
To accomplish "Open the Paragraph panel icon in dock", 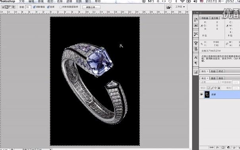I will 196,63.
